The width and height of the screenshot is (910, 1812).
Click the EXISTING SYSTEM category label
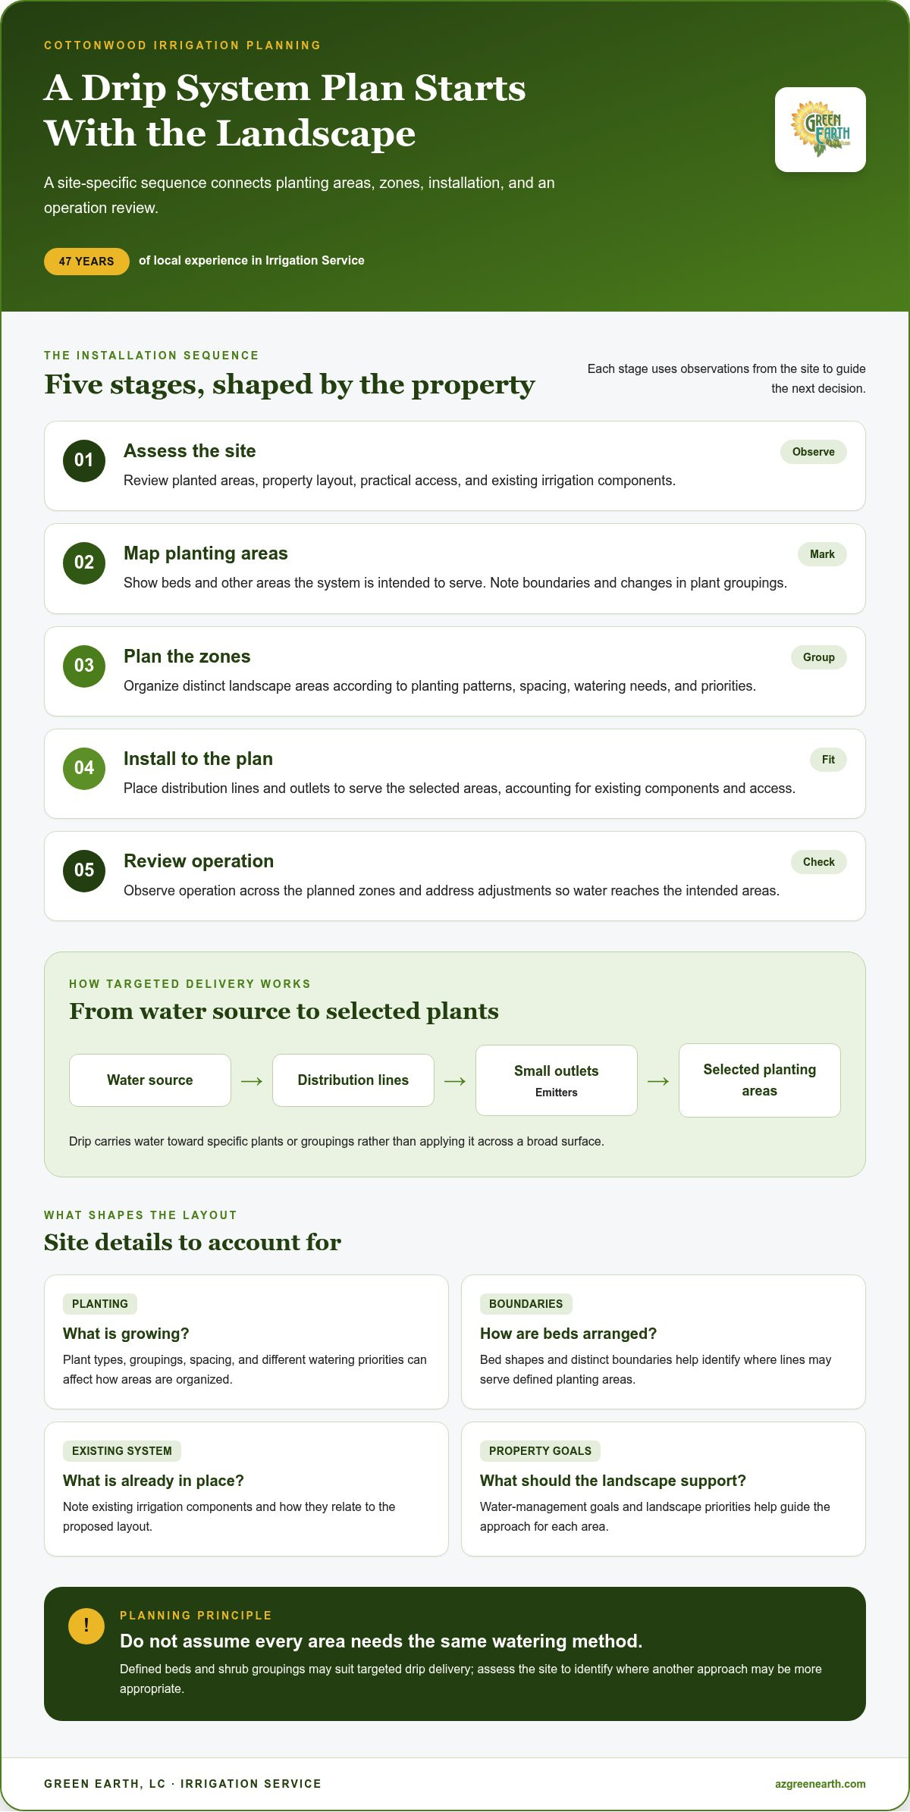pos(122,1451)
